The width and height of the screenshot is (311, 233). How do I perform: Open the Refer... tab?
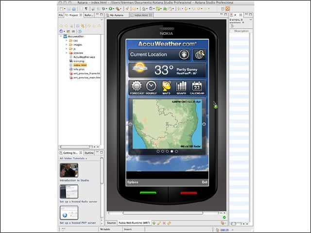pyautogui.click(x=88, y=15)
